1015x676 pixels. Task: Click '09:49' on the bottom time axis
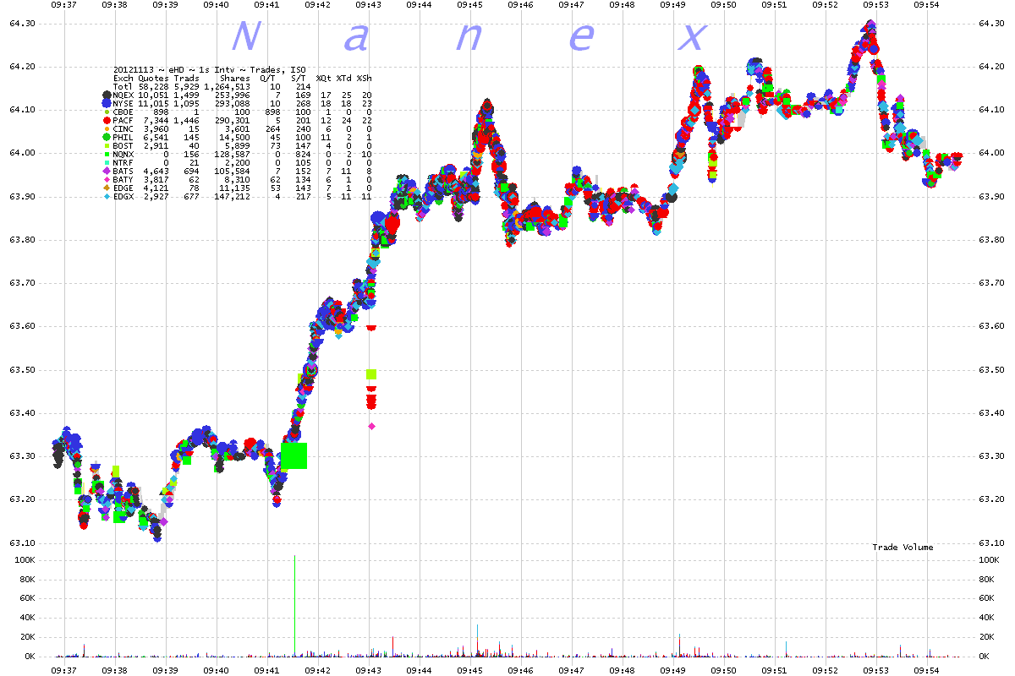[673, 669]
